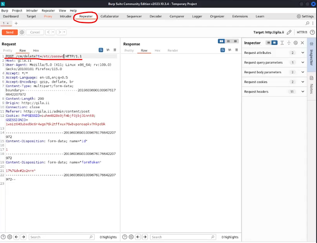This screenshot has width=317, height=243.
Task: Click Response search input field
Action: [183, 237]
